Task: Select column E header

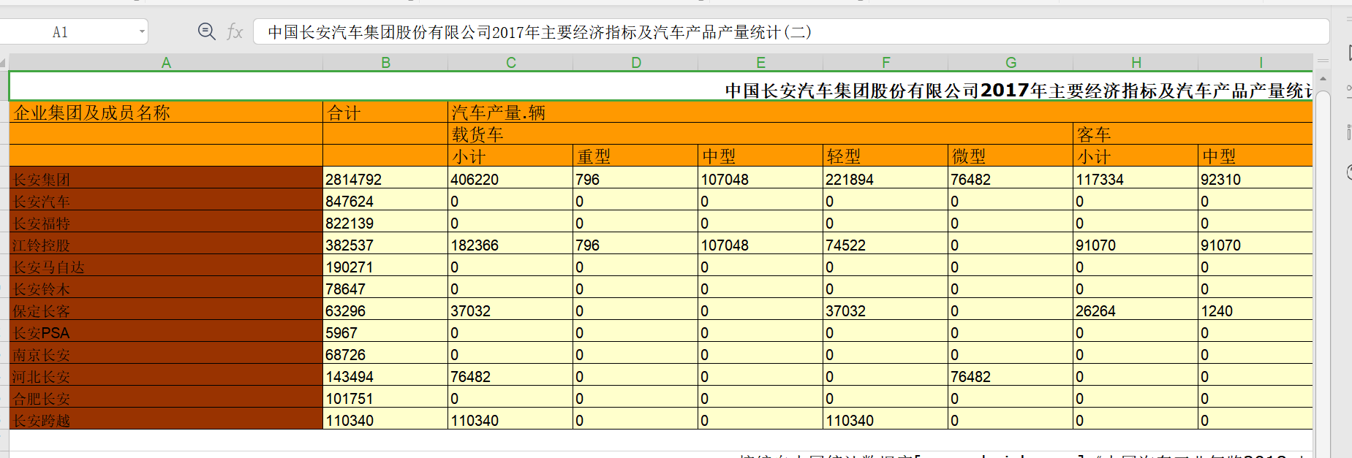Action: tap(760, 63)
